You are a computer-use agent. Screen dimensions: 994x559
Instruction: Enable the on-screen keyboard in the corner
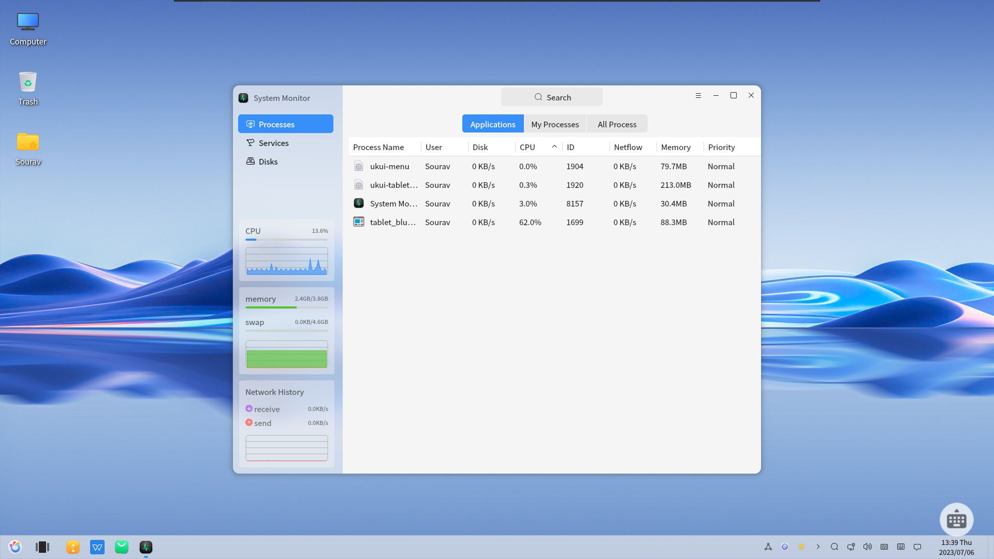956,520
